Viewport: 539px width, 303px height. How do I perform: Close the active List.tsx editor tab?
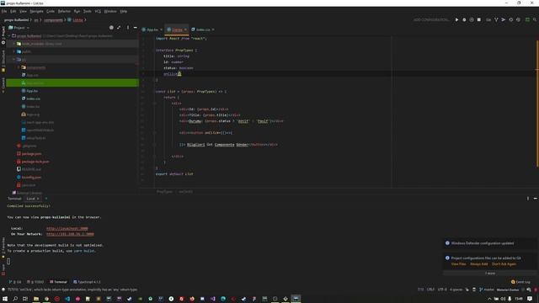[185, 29]
